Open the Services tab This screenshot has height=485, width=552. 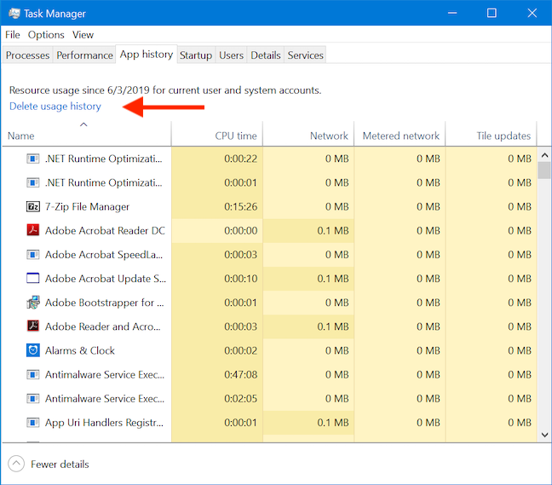click(x=305, y=55)
